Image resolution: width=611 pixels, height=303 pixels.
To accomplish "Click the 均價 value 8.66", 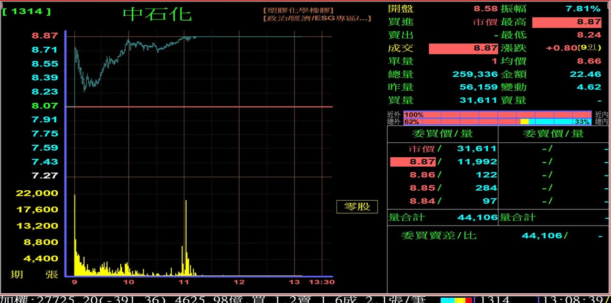I will click(x=589, y=61).
